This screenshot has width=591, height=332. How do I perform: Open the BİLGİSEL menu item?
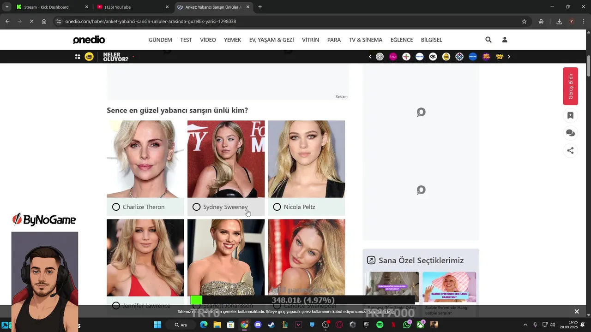[432, 40]
